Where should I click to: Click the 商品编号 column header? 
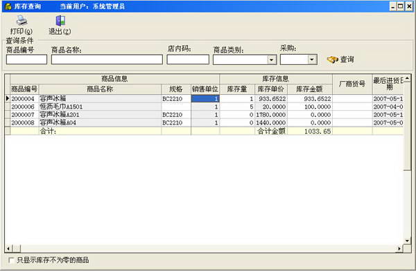(24, 89)
